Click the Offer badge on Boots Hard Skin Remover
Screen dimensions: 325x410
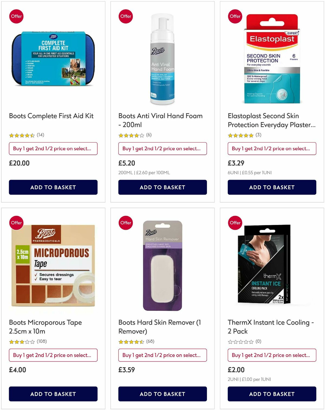126,223
